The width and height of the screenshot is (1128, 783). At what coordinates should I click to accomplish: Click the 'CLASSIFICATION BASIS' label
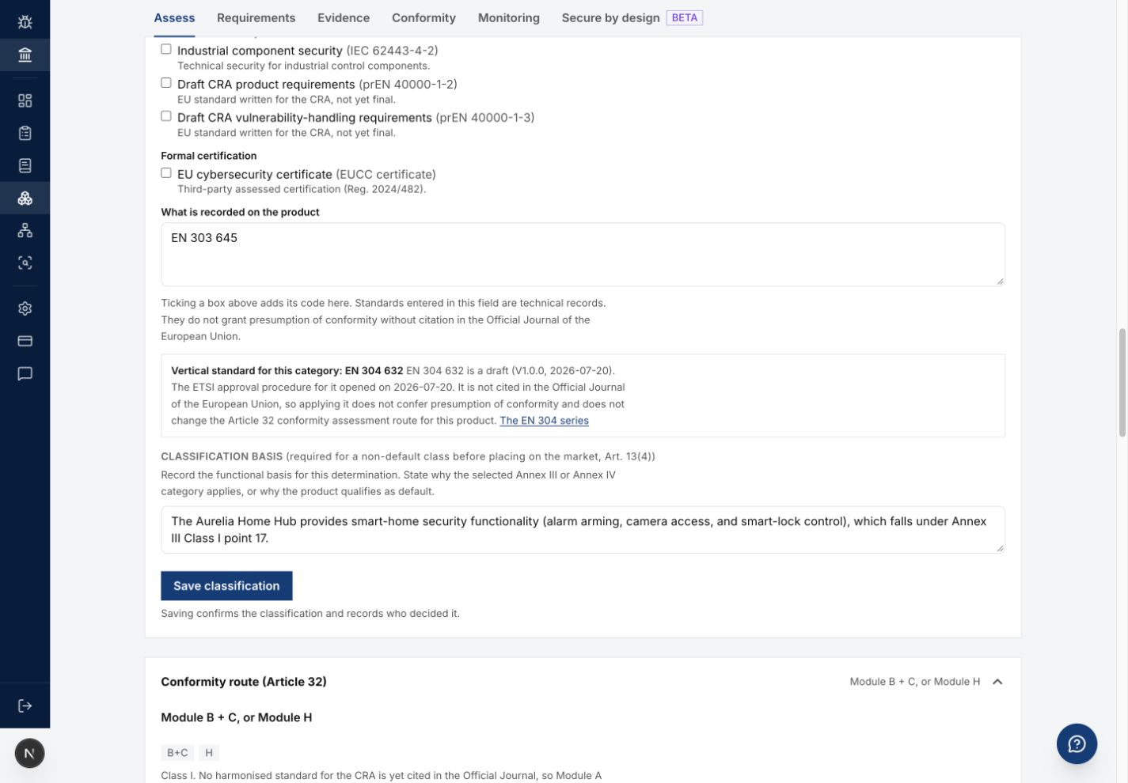pyautogui.click(x=222, y=456)
